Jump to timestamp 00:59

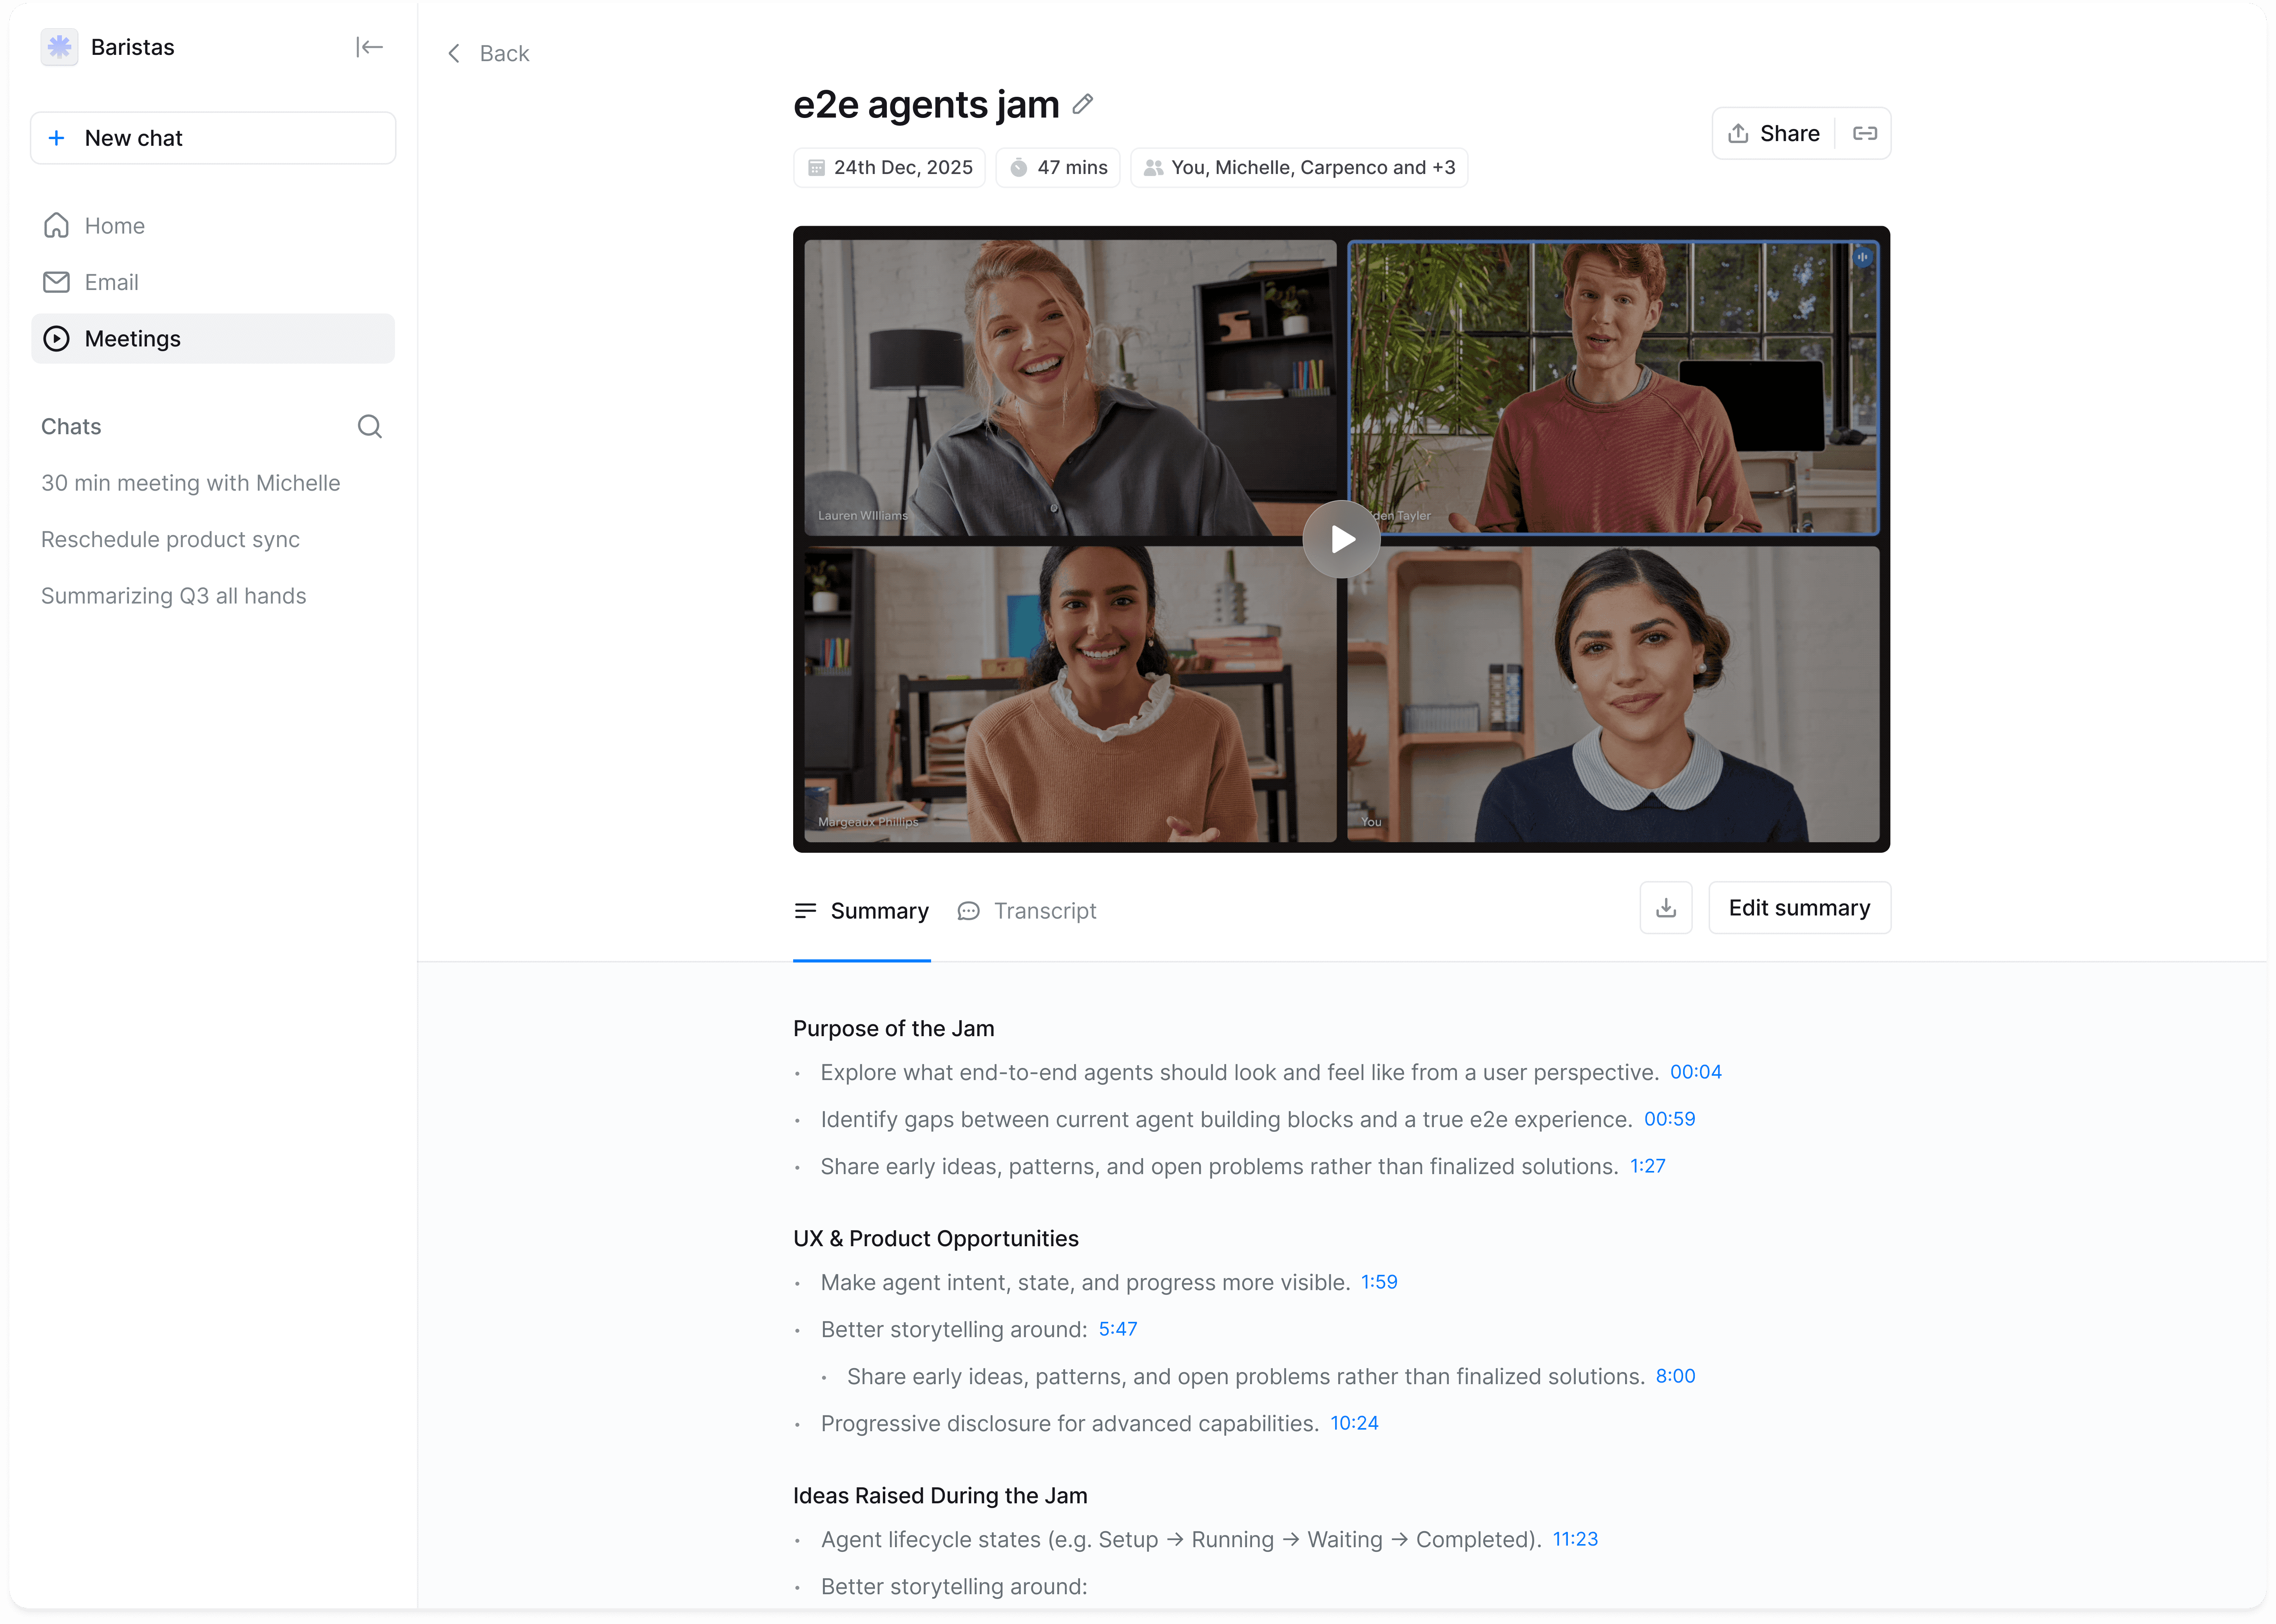[1669, 1119]
